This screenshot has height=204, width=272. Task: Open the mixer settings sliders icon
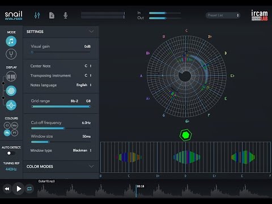point(37,15)
